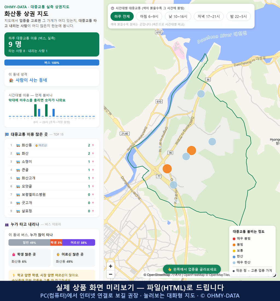Click the bus icon for 보령엘피스병원 row
The height and width of the screenshot is (301, 280).
[18, 195]
